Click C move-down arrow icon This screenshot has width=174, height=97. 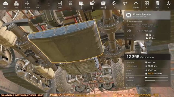coord(49,4)
